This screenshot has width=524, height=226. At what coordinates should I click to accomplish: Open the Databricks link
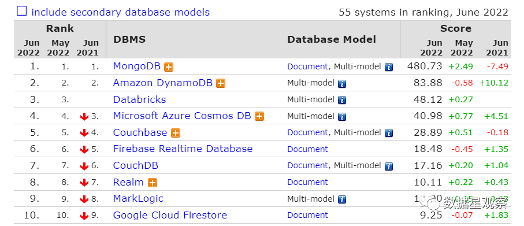(x=139, y=99)
